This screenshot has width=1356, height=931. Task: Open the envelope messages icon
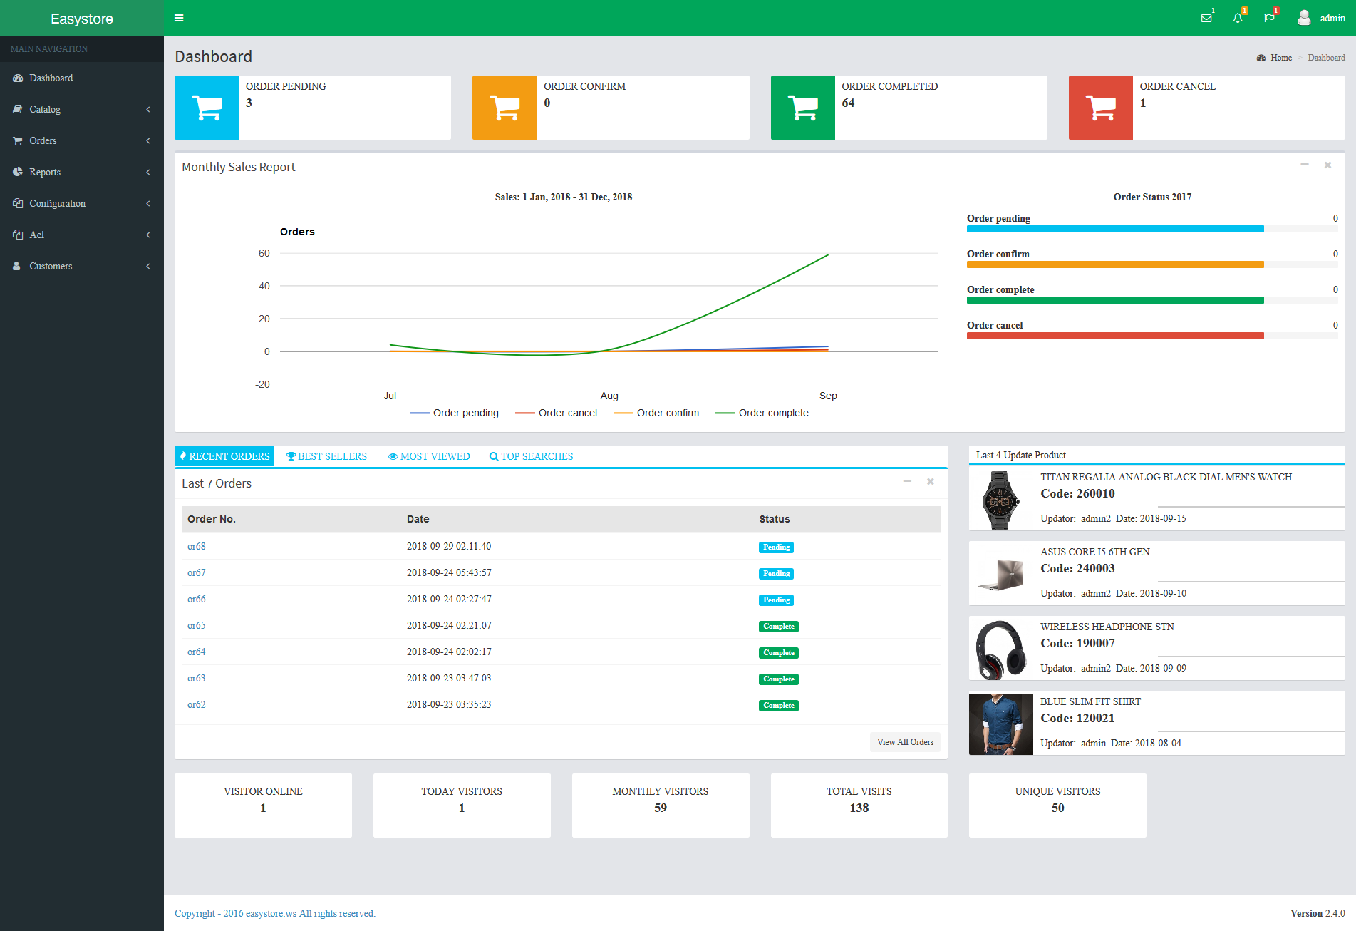point(1206,19)
